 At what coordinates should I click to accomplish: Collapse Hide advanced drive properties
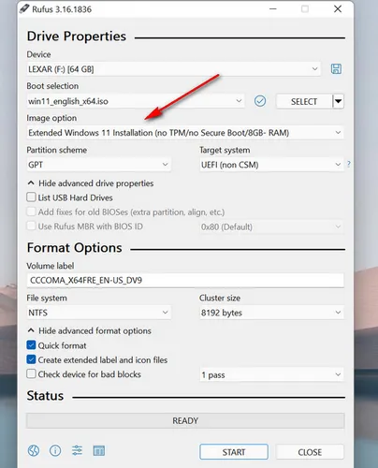(x=91, y=183)
